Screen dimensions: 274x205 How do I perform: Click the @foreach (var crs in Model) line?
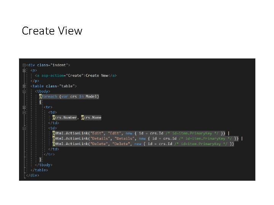pyautogui.click(x=69, y=96)
